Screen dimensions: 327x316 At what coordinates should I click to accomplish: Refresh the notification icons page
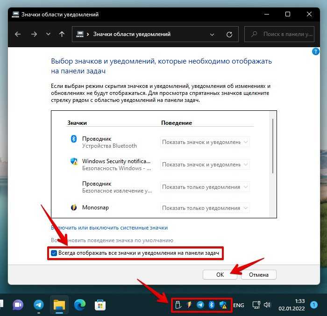pos(229,35)
